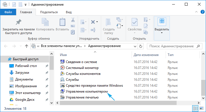
Task: Click the Rename icon in Упорядочить group
Action: tap(93, 30)
